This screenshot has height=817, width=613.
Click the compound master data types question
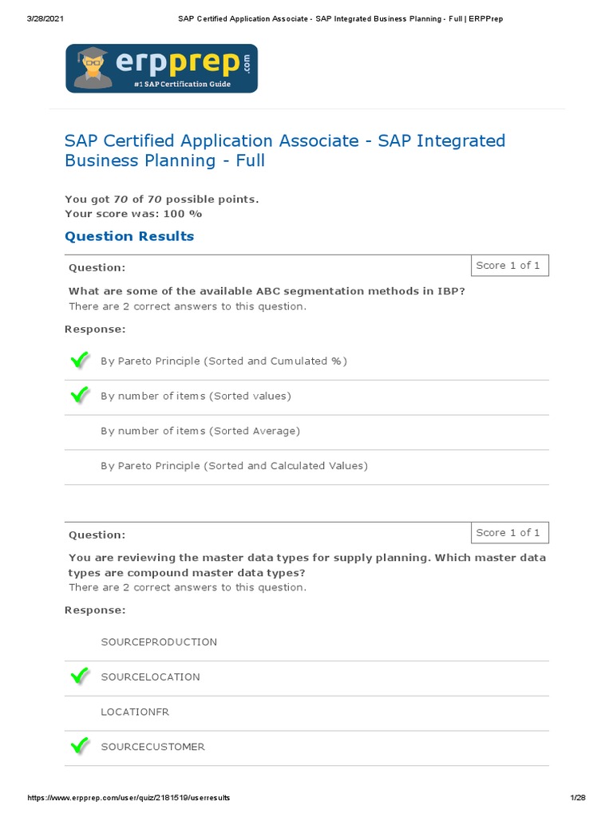click(x=307, y=565)
